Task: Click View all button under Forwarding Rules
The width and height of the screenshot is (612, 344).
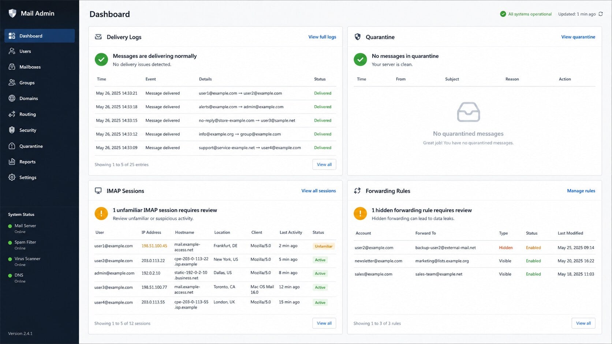Action: click(x=583, y=323)
